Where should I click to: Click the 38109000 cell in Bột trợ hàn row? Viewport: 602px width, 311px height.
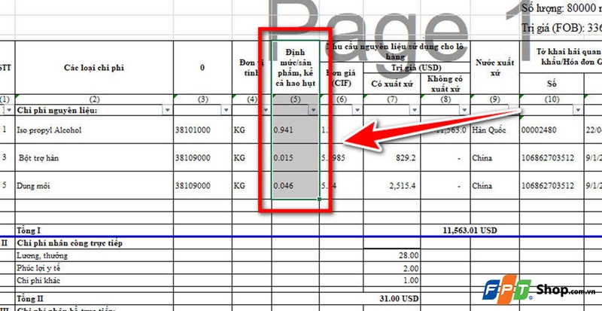click(202, 157)
